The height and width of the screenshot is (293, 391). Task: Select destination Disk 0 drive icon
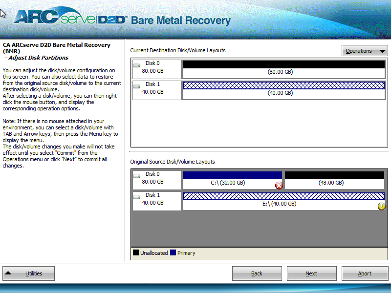pyautogui.click(x=136, y=65)
